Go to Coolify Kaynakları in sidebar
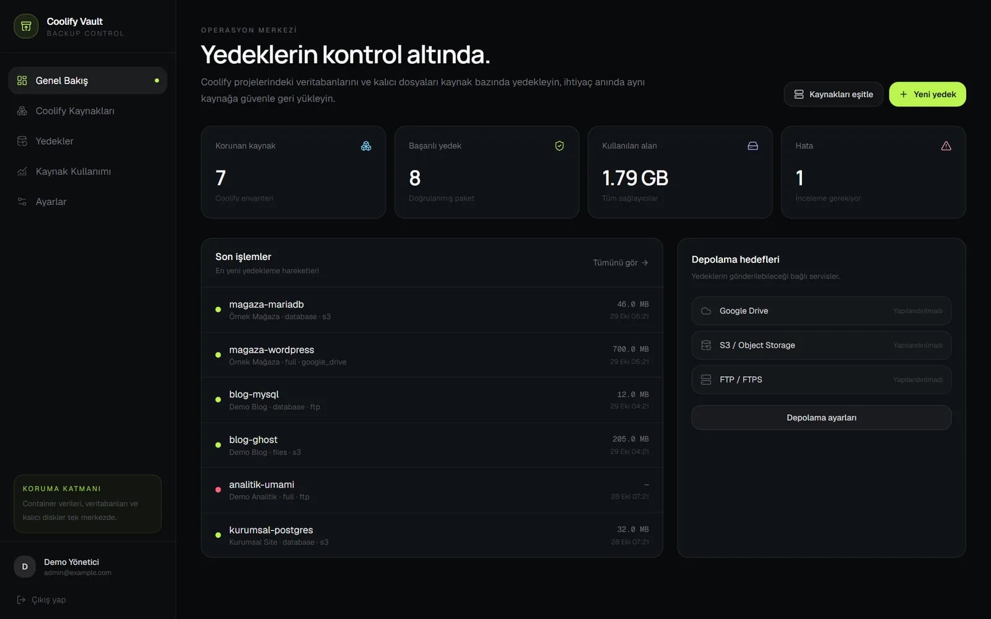 pyautogui.click(x=87, y=111)
